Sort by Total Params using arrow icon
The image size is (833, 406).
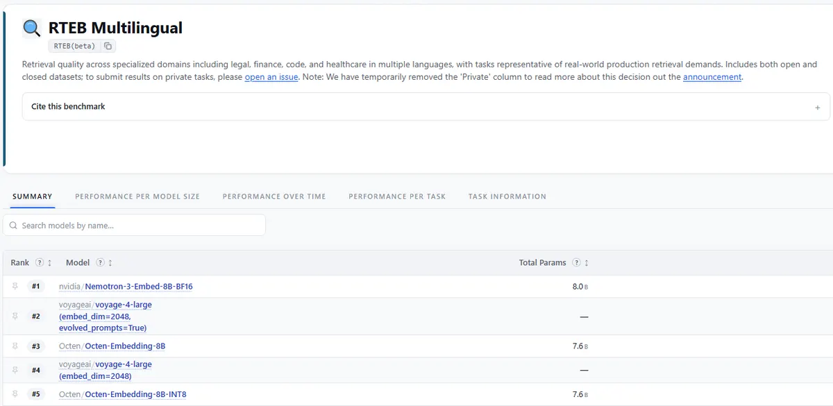click(x=587, y=263)
